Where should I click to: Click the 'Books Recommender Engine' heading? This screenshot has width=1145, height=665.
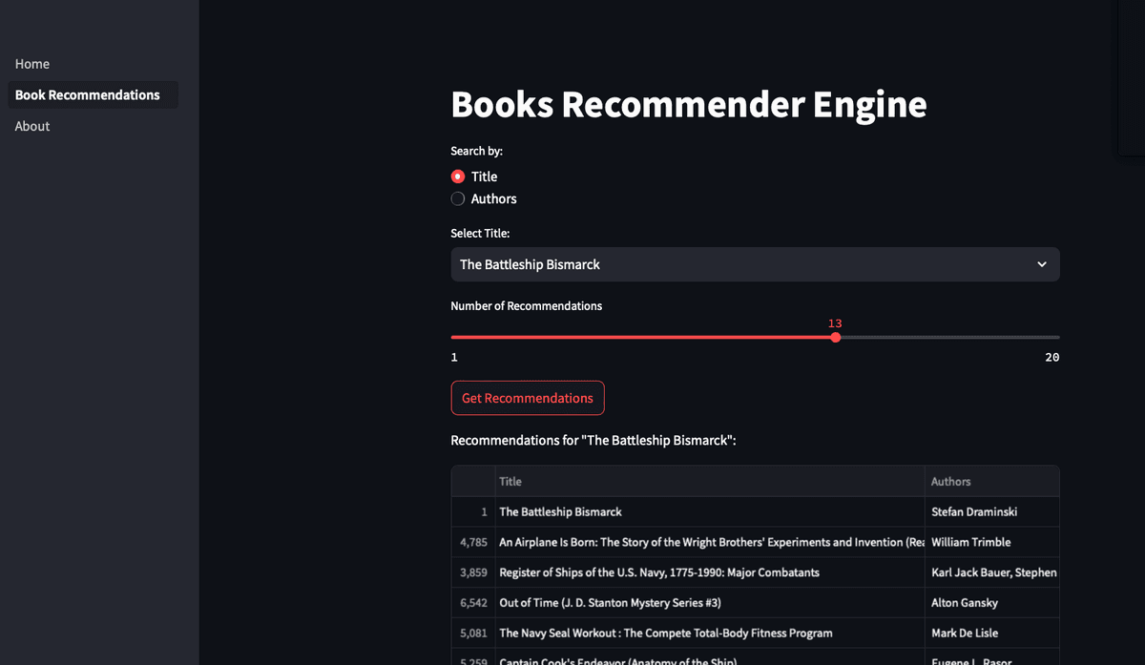[689, 104]
